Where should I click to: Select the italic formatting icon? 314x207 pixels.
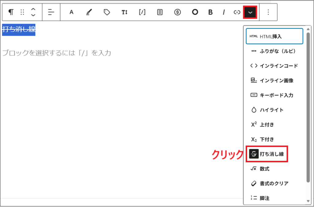[224, 12]
